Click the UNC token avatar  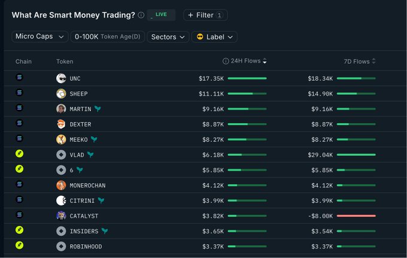61,78
